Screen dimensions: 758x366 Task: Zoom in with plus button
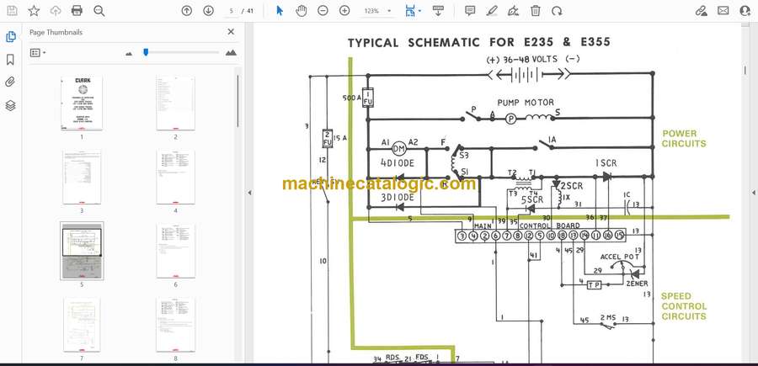coord(344,11)
